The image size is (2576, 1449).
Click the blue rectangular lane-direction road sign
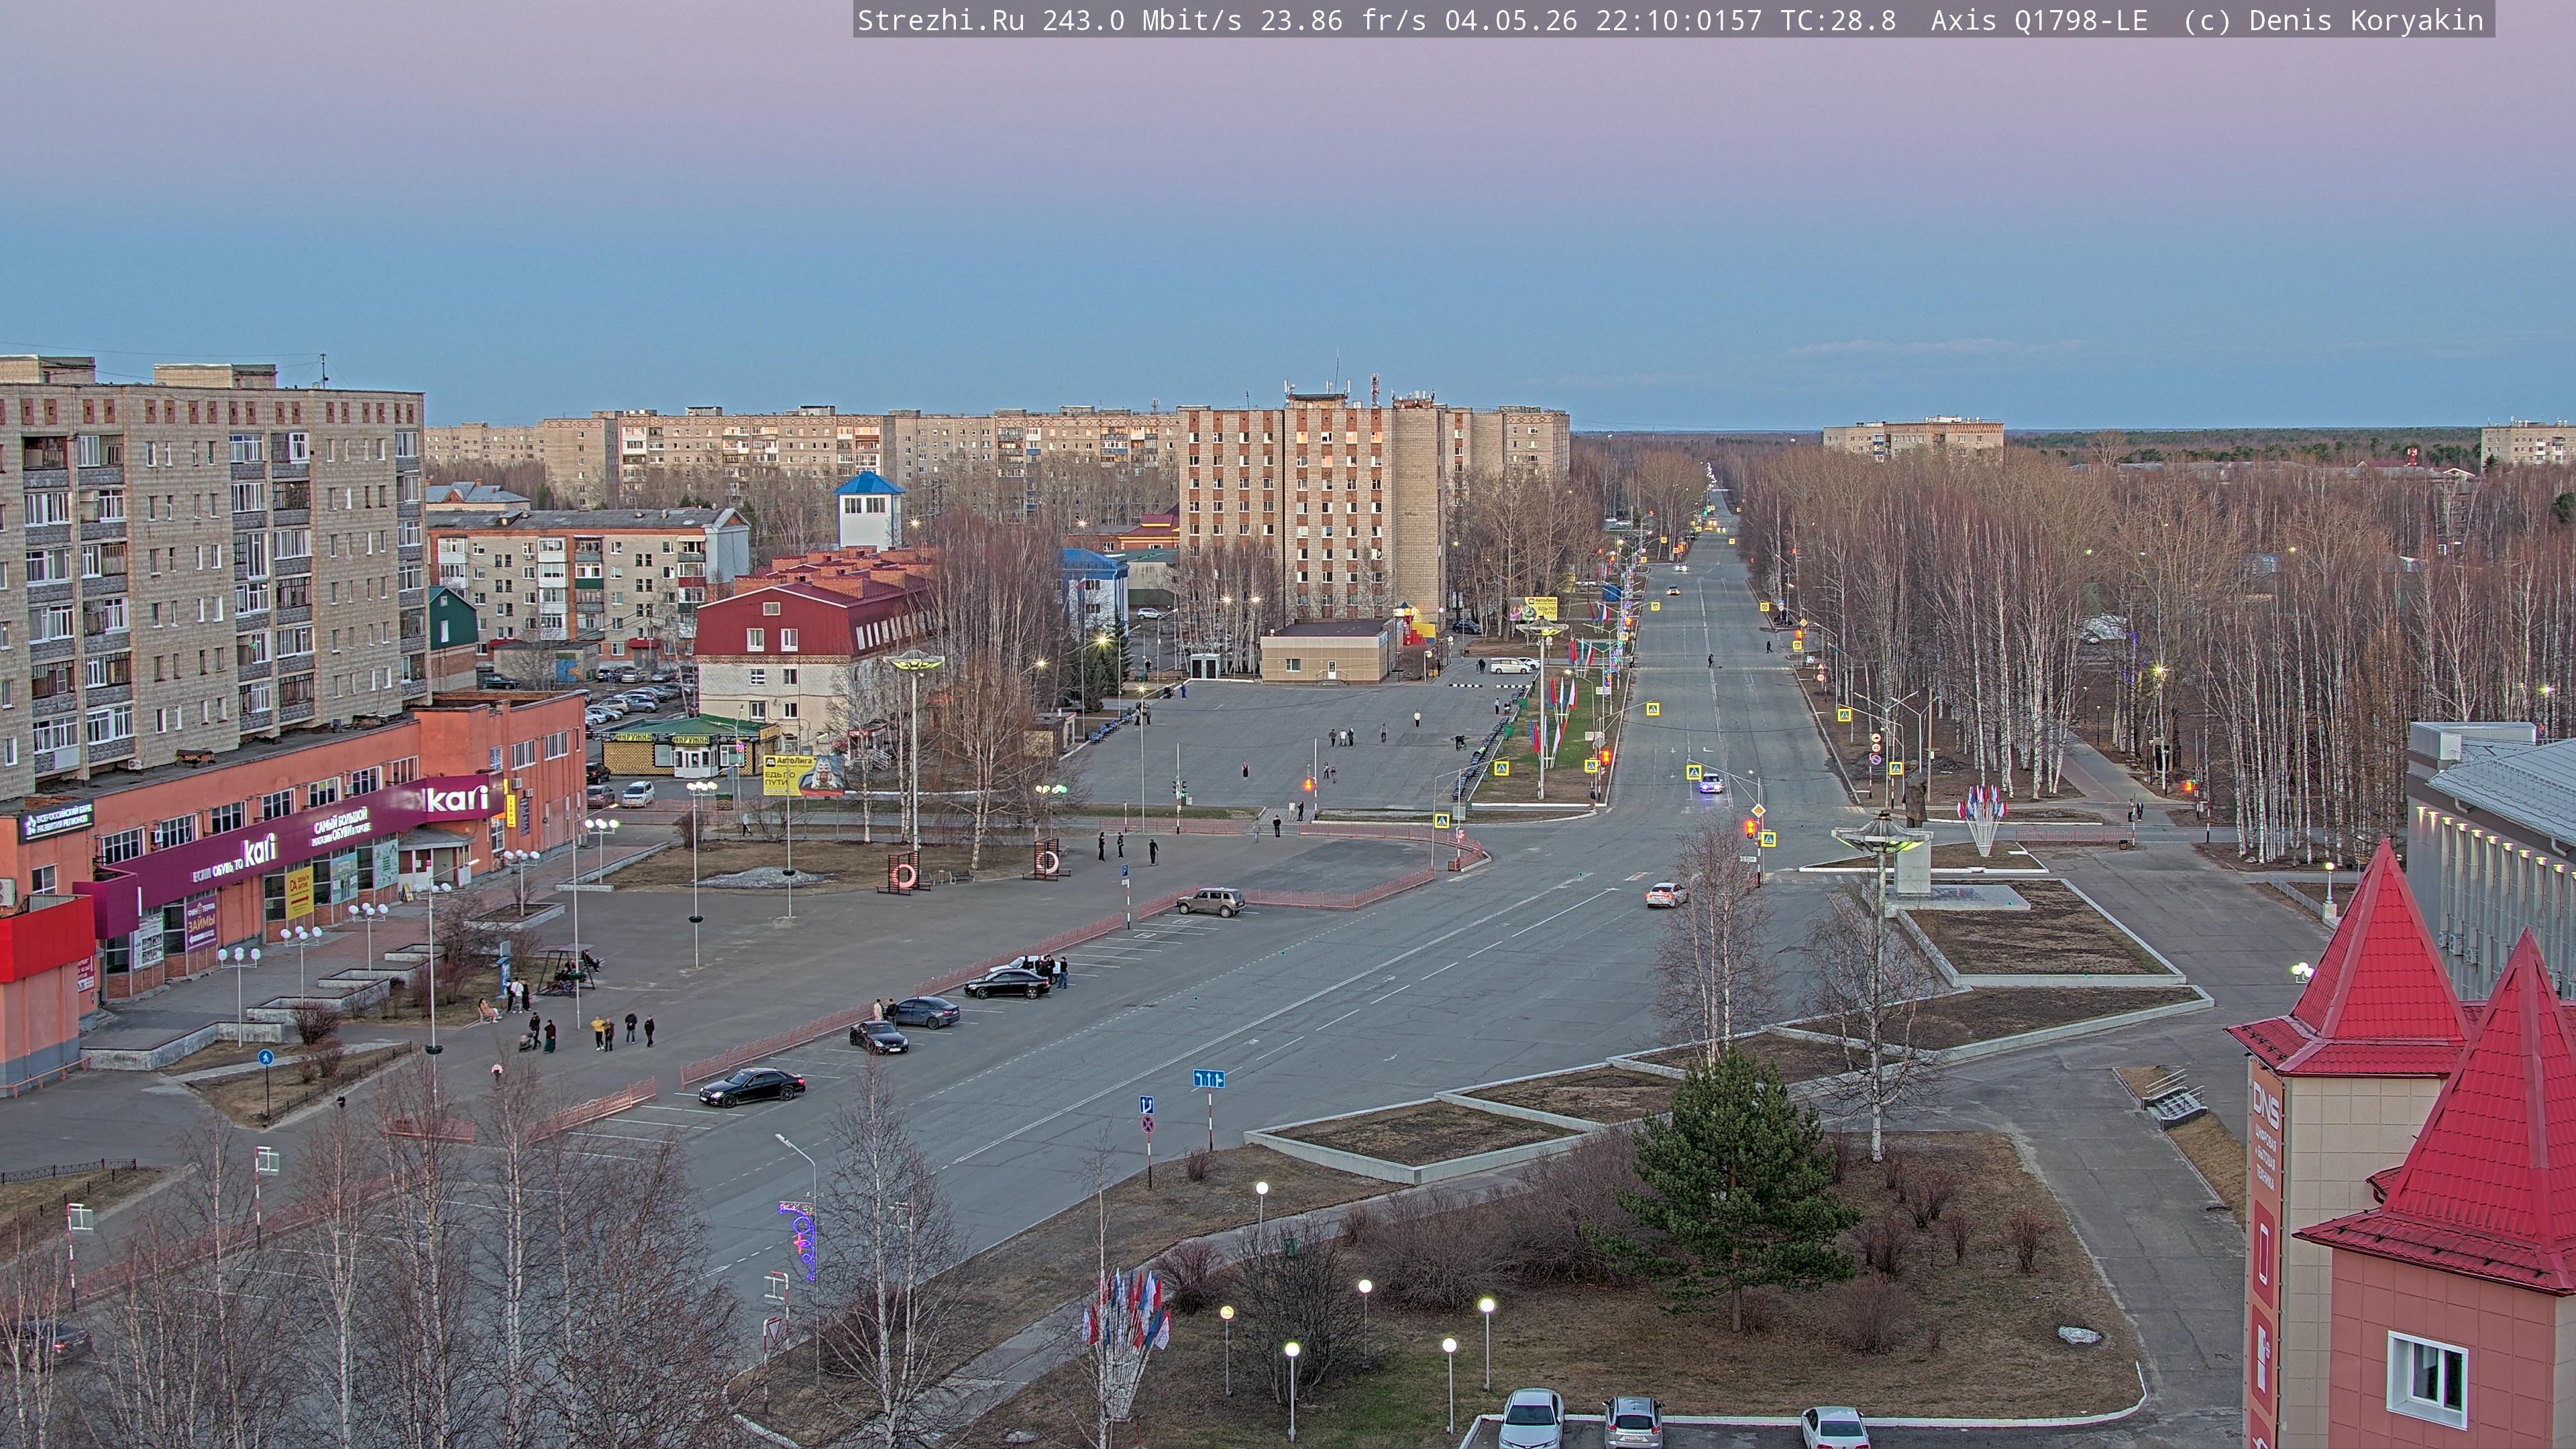click(x=1208, y=1078)
